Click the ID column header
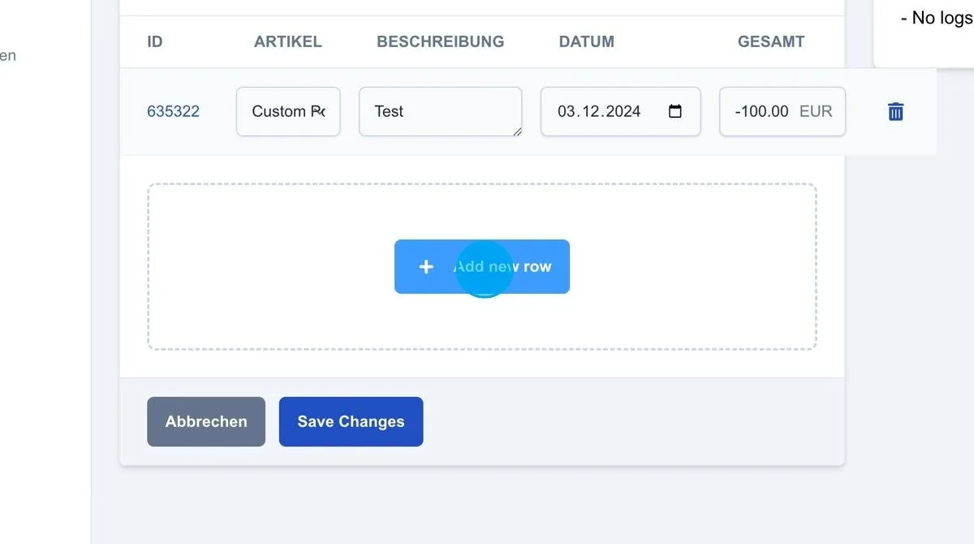This screenshot has height=544, width=974. point(155,41)
